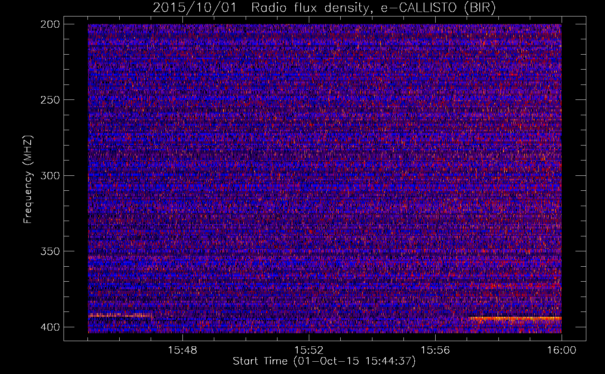Click the 300 frequency tick label
Screen dimensions: 605x374
point(50,176)
